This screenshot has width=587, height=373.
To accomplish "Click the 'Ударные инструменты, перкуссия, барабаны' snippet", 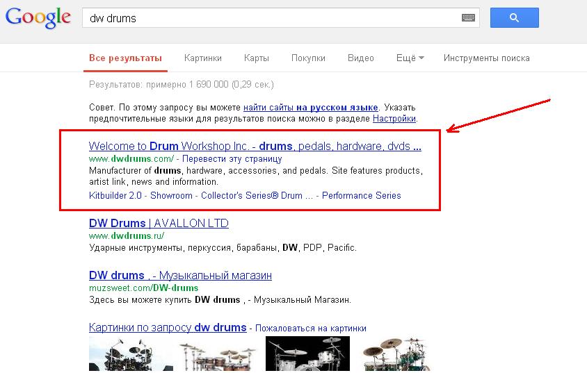I will 223,248.
